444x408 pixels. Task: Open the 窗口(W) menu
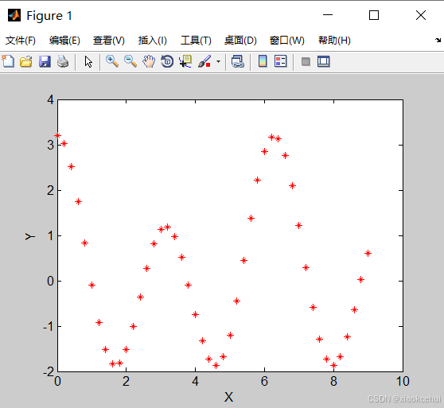pyautogui.click(x=286, y=41)
